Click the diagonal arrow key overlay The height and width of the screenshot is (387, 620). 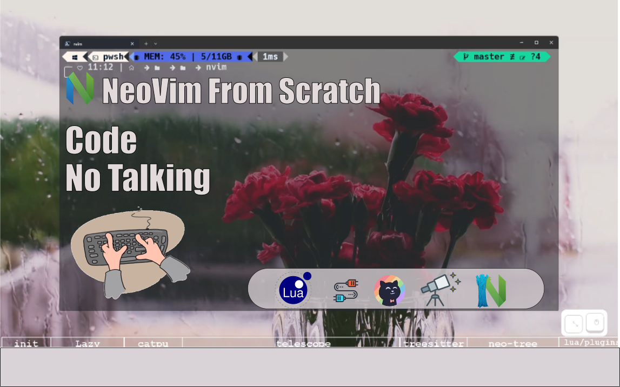point(574,324)
